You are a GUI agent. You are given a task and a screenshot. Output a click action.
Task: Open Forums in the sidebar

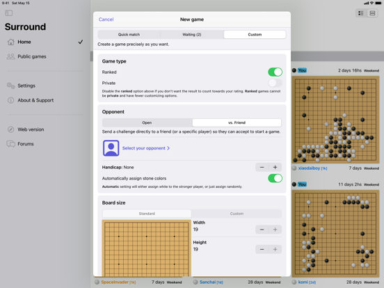[x=45, y=144]
